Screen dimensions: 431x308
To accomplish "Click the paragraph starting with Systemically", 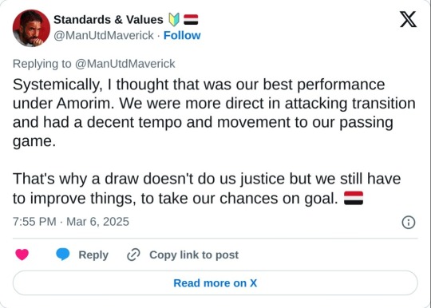I will [x=214, y=113].
